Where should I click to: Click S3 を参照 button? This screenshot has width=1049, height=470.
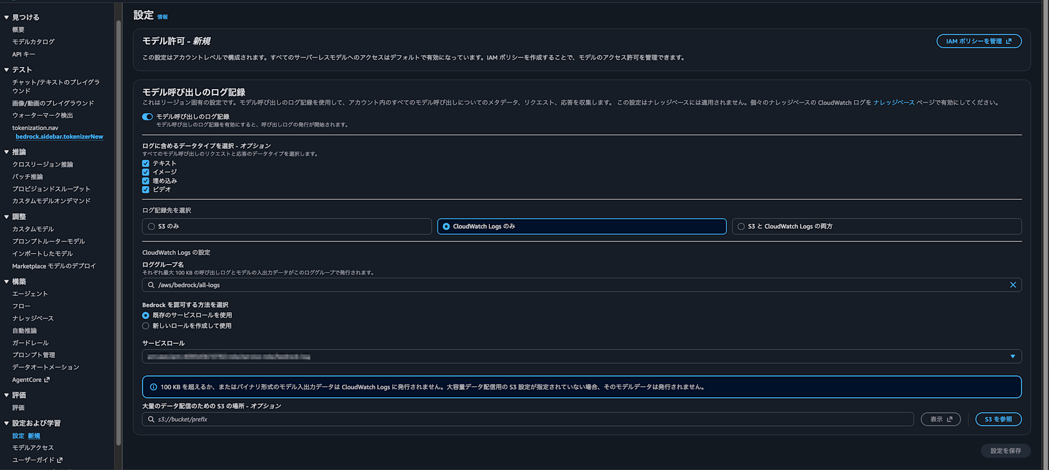click(x=998, y=419)
